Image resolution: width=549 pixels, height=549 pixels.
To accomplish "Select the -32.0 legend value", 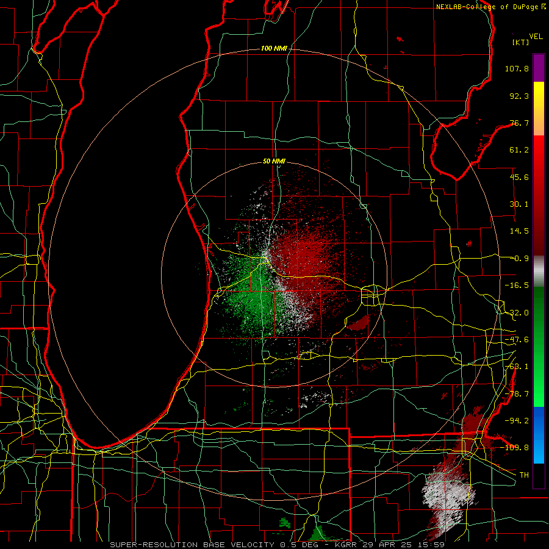I will click(517, 313).
